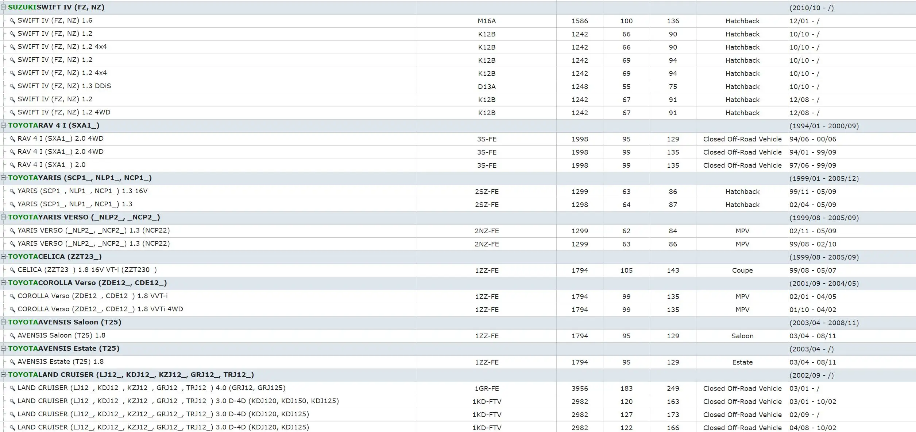Click magnifier beside AVENSIS Saloon (T25) 1.8

pos(12,336)
